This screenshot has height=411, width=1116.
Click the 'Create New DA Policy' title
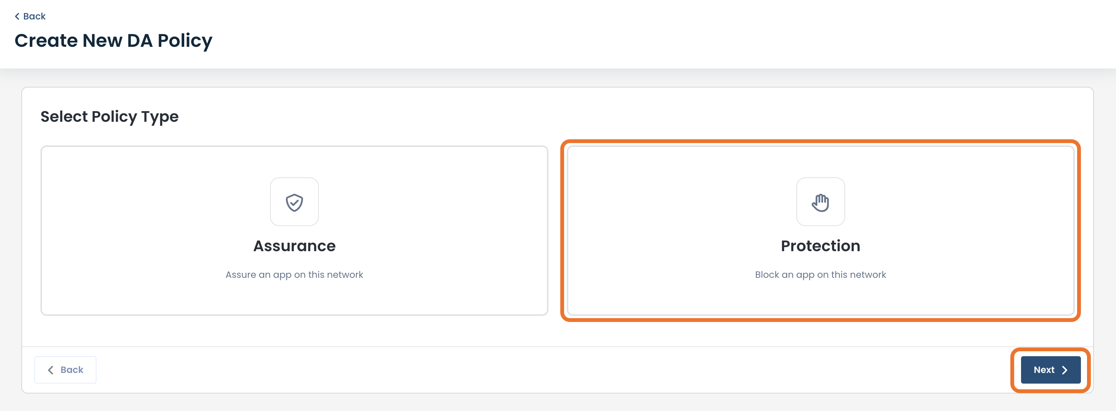coord(114,41)
